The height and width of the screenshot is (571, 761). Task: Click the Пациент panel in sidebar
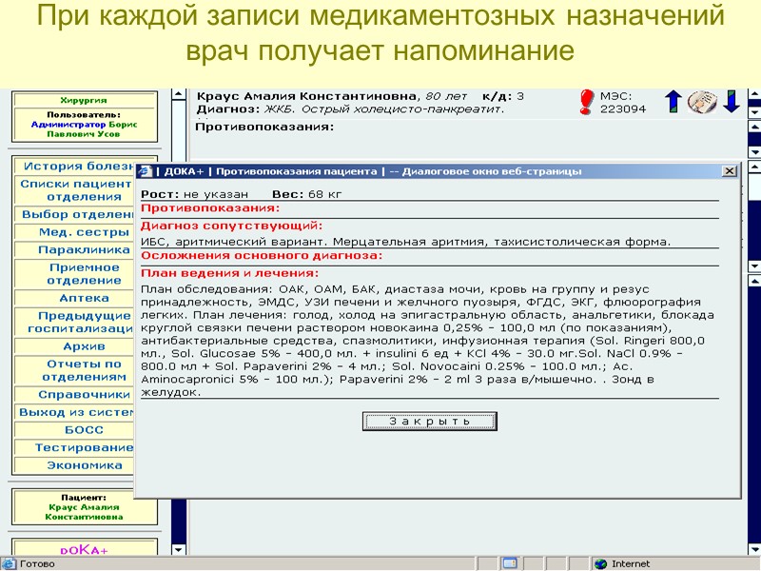[84, 507]
